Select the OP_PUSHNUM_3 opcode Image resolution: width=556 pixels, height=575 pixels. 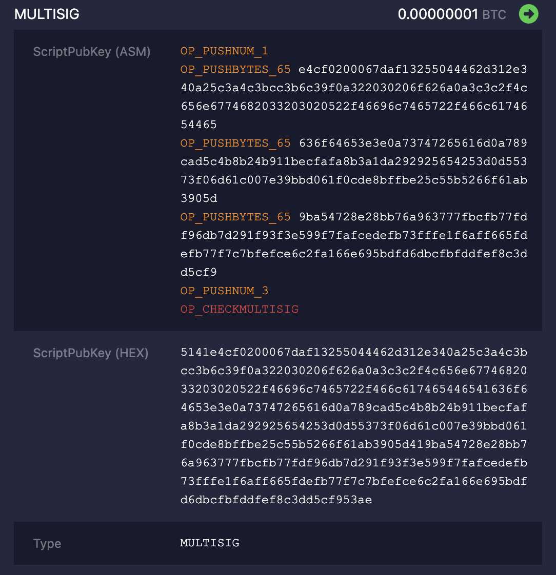[x=224, y=291]
